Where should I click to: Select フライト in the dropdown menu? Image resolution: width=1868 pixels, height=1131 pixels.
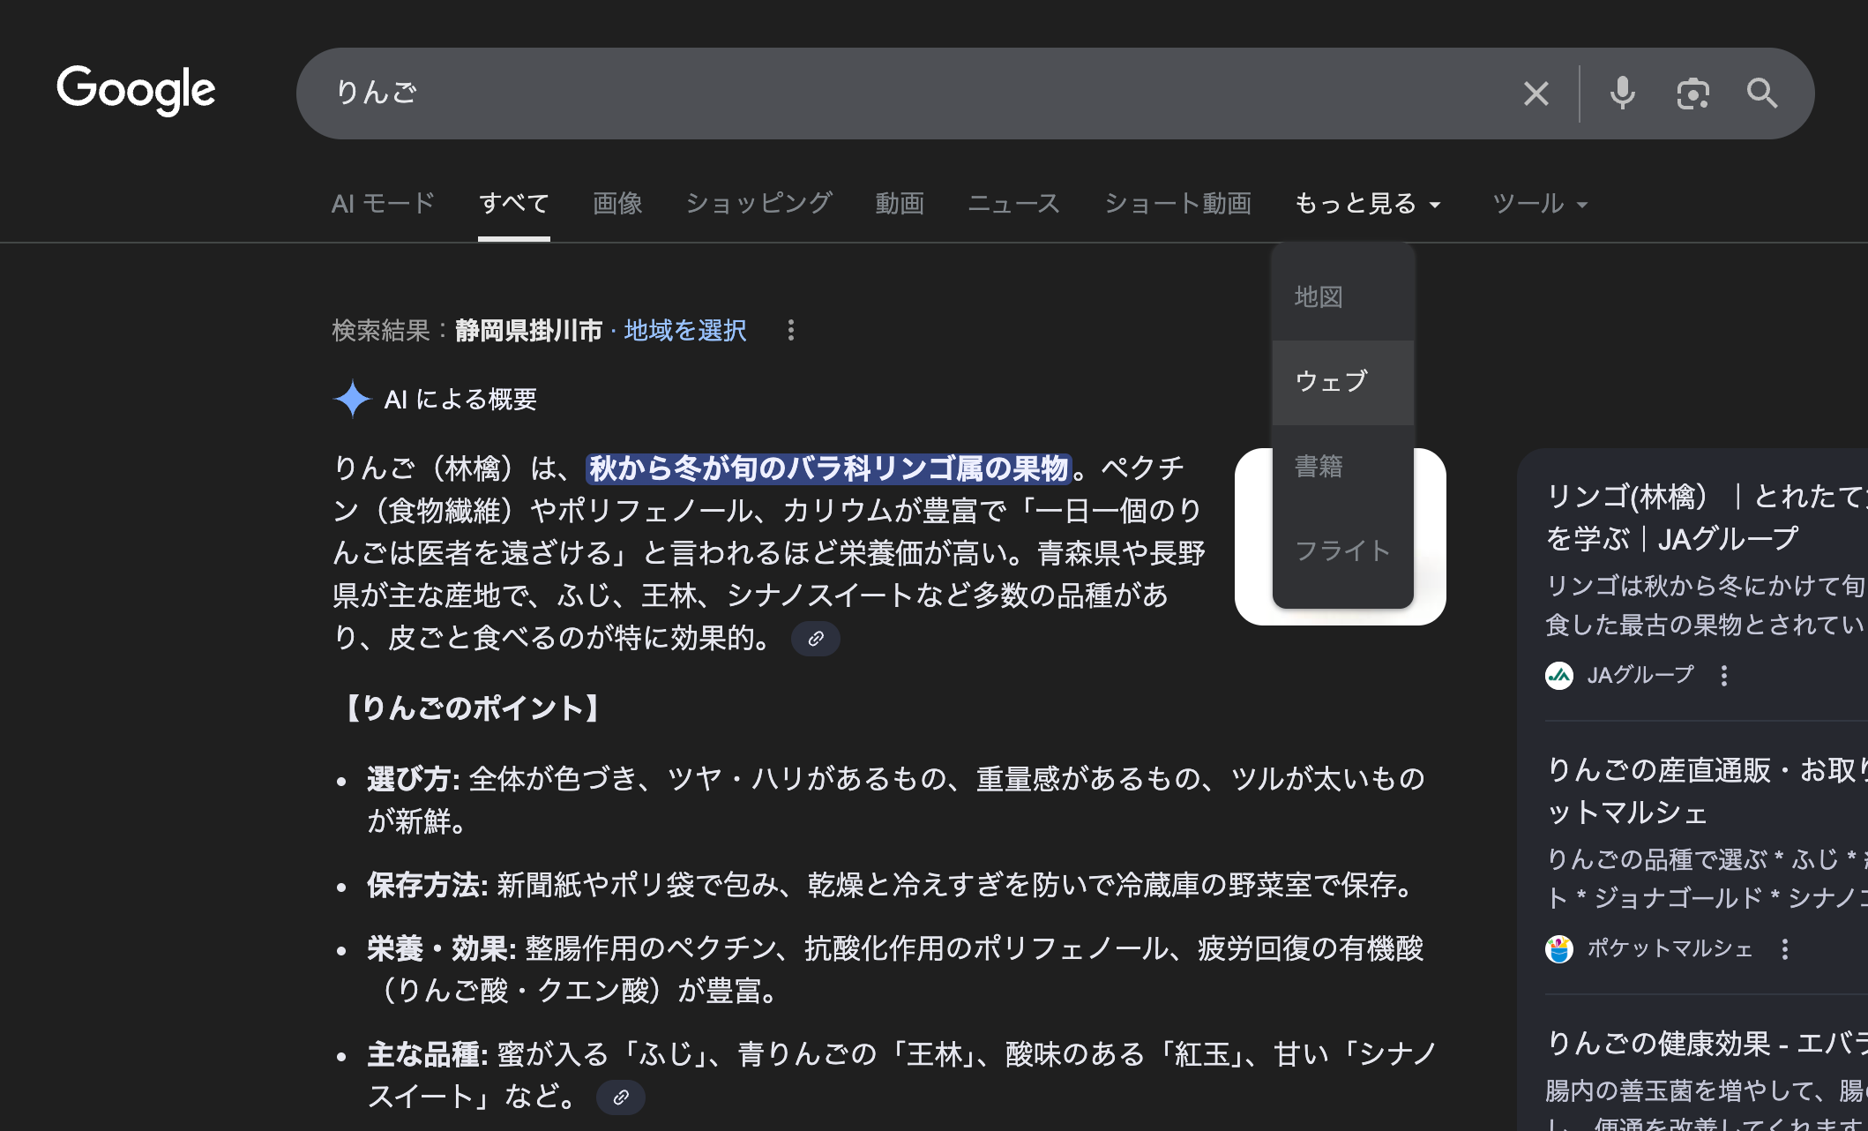click(1343, 551)
